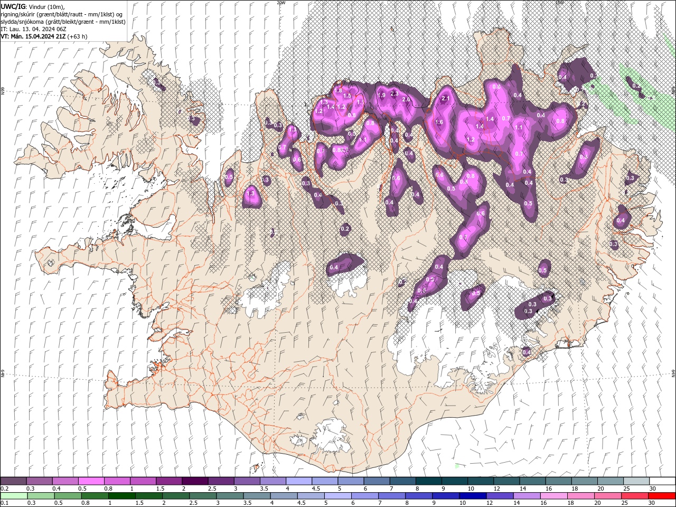Pick the darkest purple 2 snow legend swatch
Screen dimensions: 676x507
[x=195, y=481]
